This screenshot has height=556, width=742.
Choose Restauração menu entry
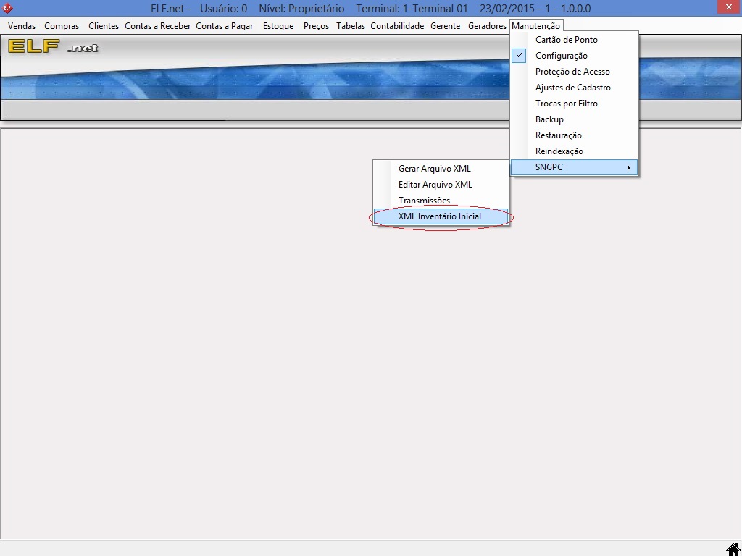[x=574, y=135]
